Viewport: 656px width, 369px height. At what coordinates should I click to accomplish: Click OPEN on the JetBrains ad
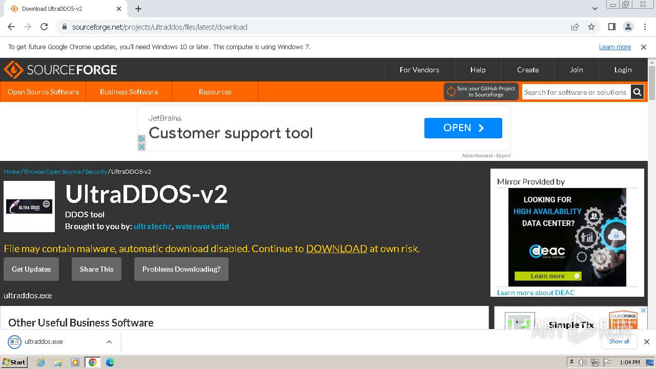pyautogui.click(x=463, y=128)
